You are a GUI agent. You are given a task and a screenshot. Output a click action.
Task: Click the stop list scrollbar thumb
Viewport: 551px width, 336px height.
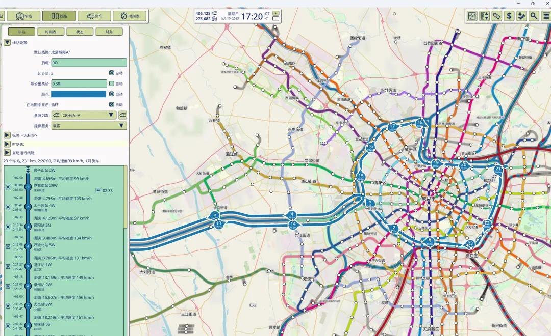tap(125, 197)
